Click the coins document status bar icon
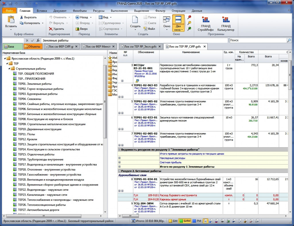The height and width of the screenshot is (226, 294). click(245, 221)
